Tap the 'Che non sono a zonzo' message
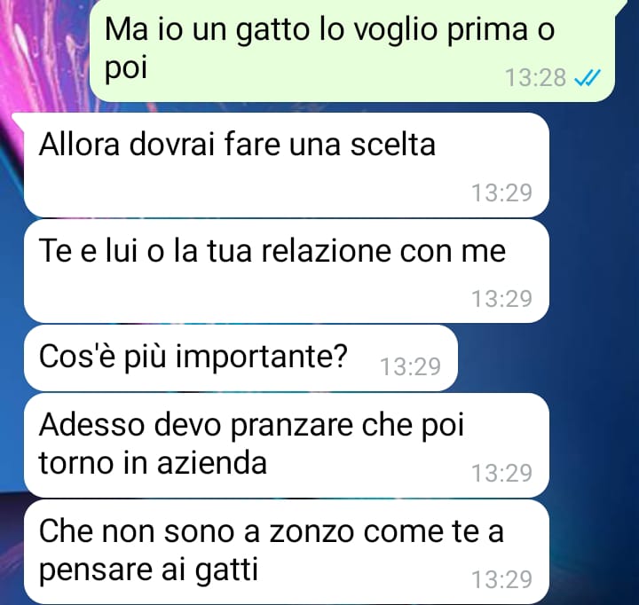 coord(287,552)
